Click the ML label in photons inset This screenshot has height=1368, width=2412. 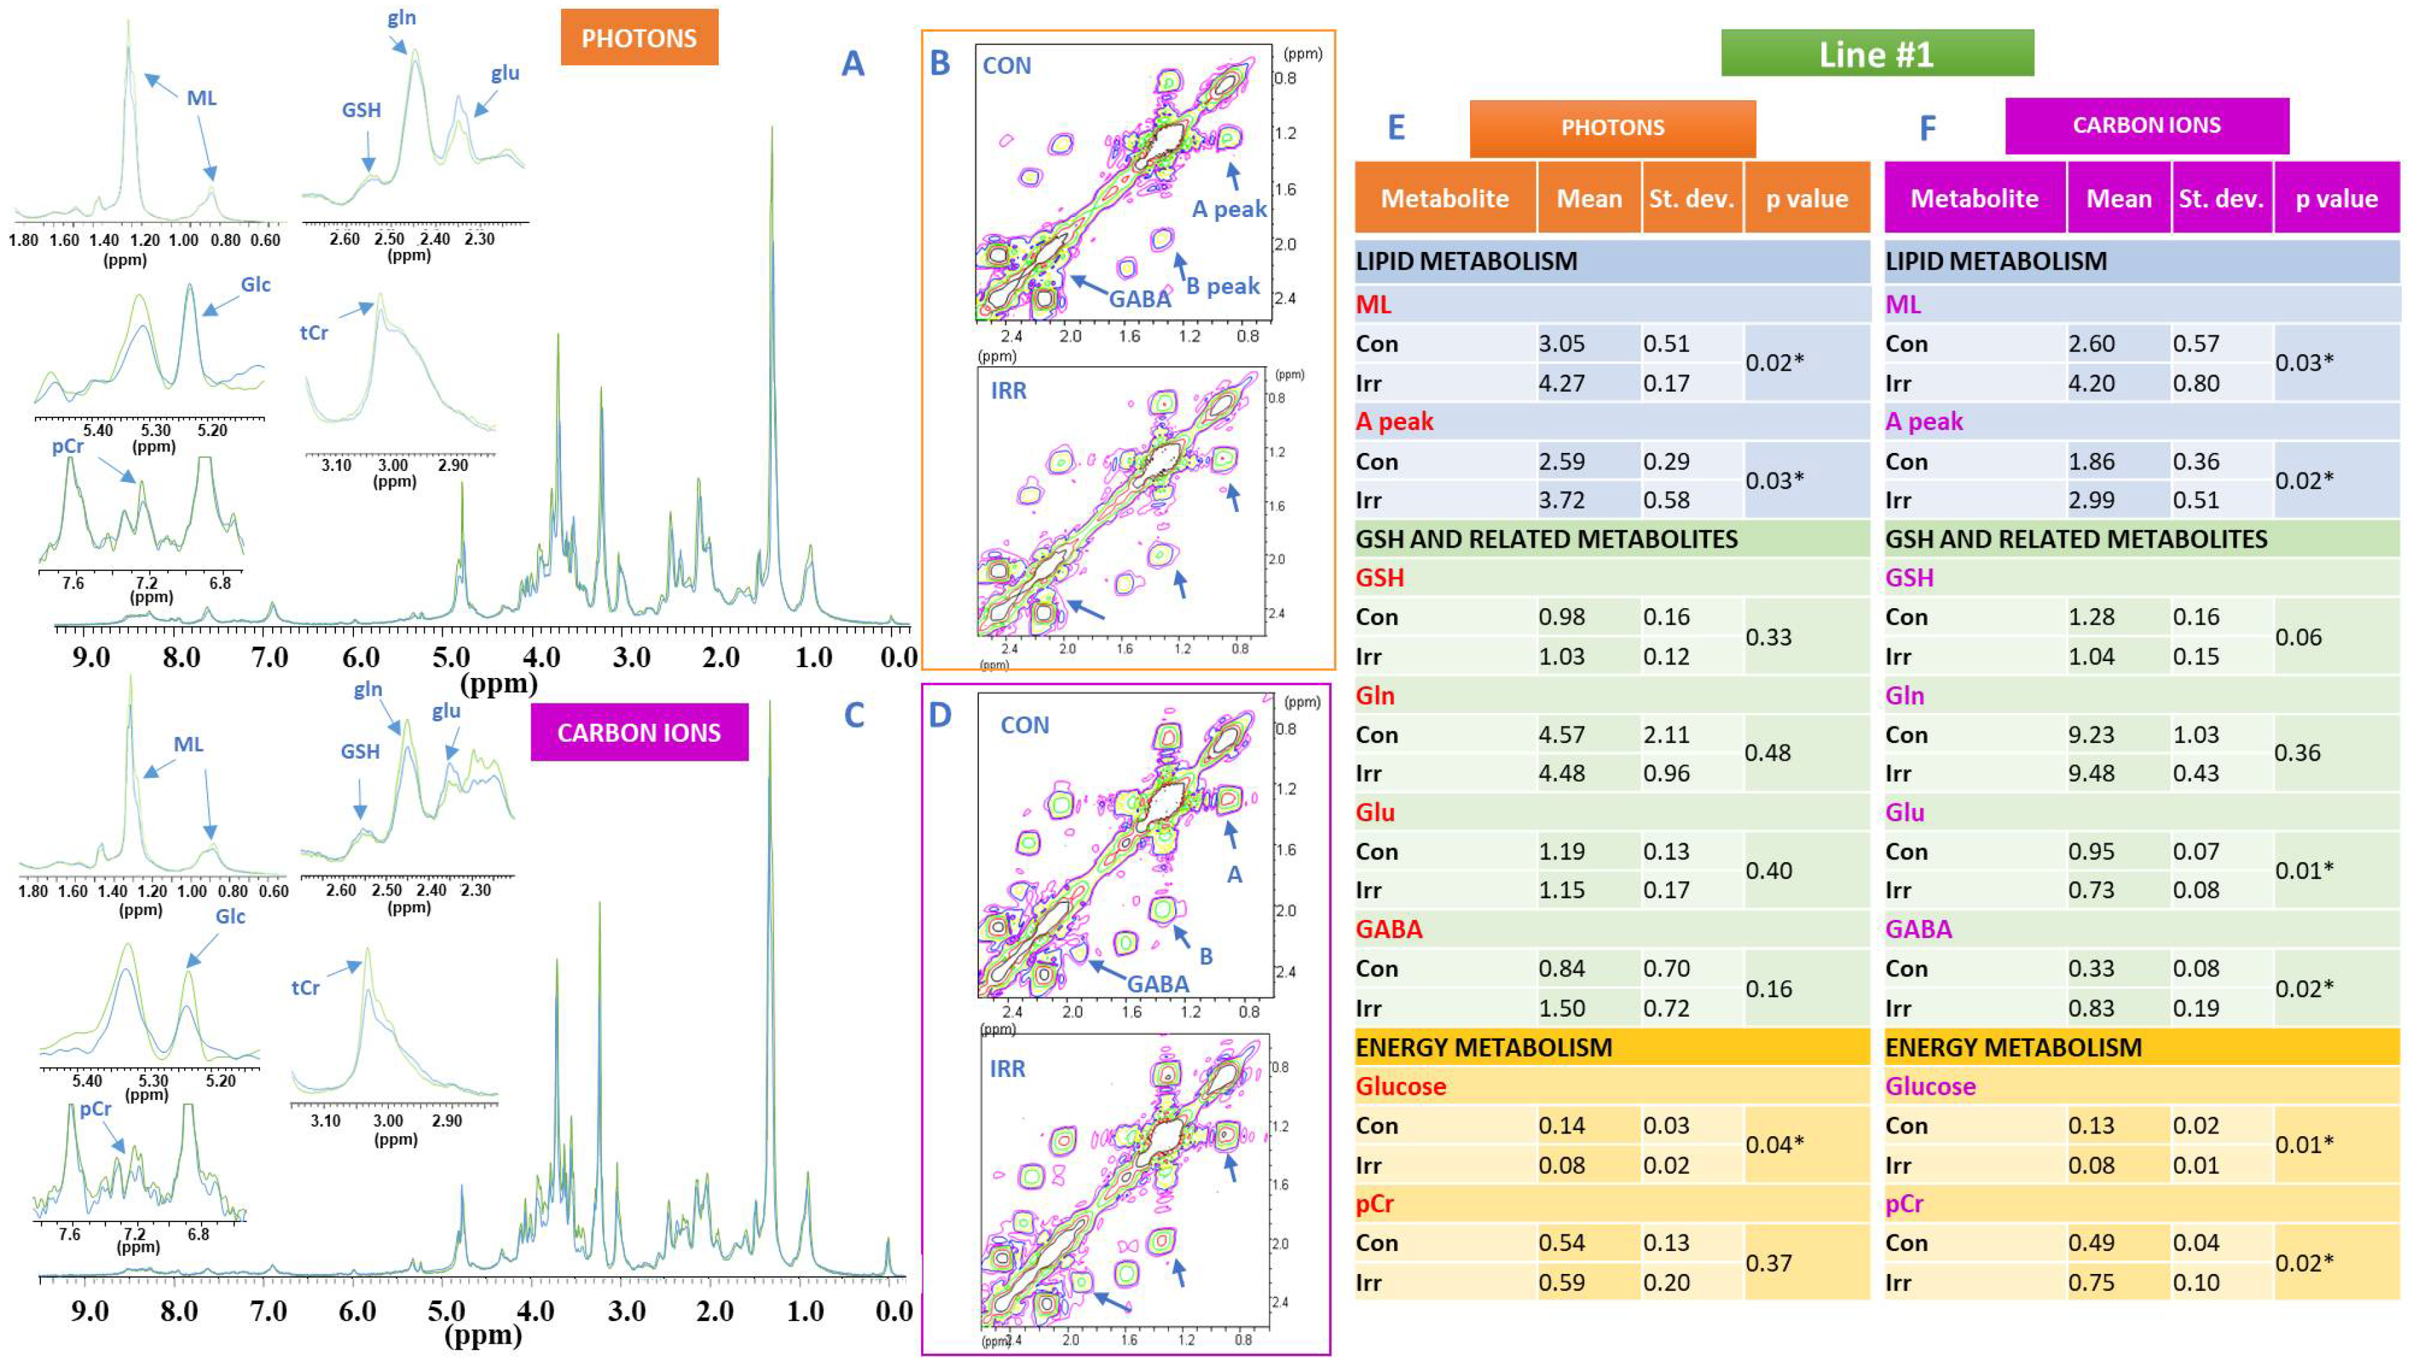pyautogui.click(x=201, y=97)
